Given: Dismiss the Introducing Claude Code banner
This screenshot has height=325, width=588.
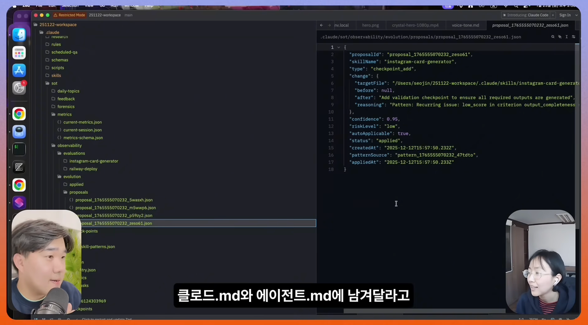Looking at the screenshot, I should 553,15.
